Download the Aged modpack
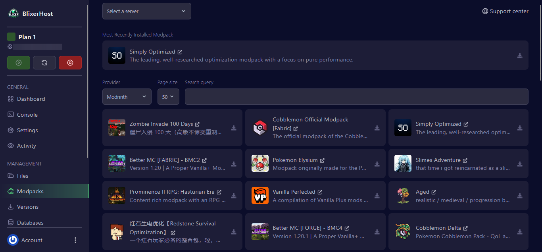The width and height of the screenshot is (542, 252). 520,196
